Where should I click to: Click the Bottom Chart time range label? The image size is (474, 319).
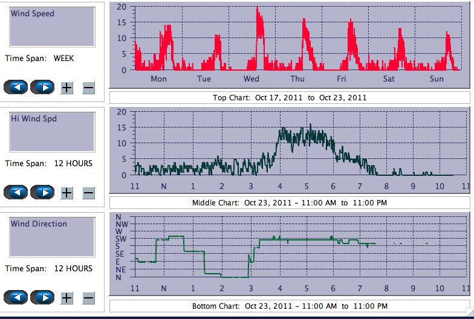[x=290, y=306]
